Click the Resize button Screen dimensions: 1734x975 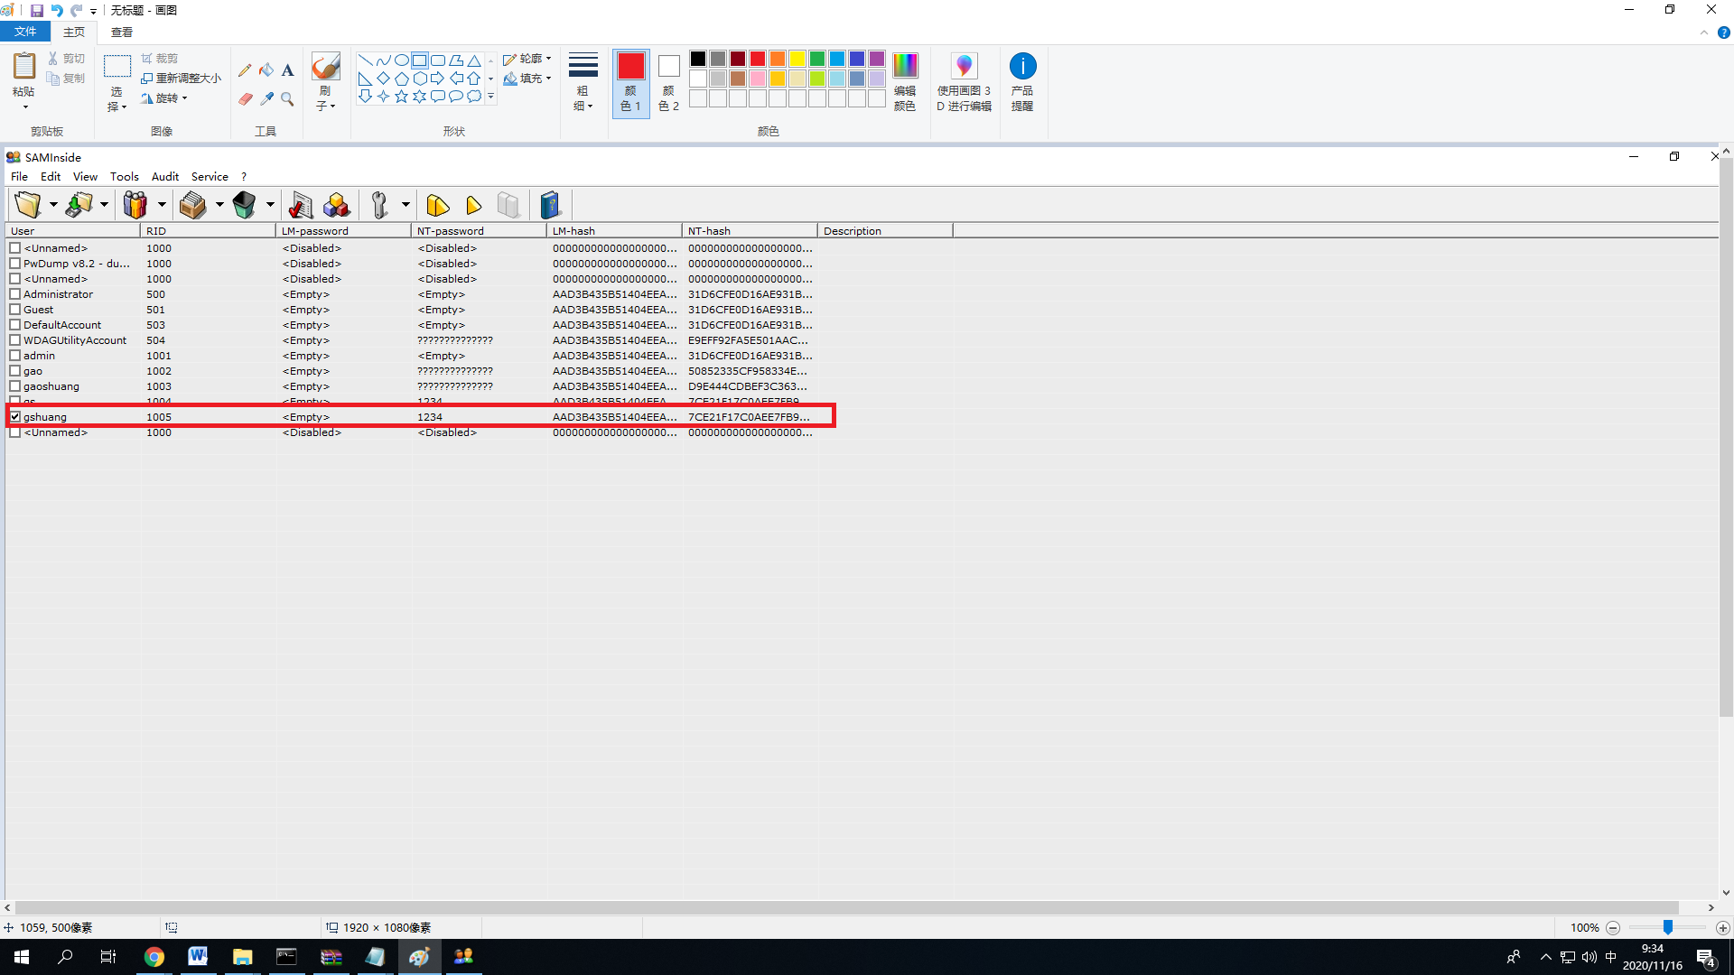click(182, 79)
